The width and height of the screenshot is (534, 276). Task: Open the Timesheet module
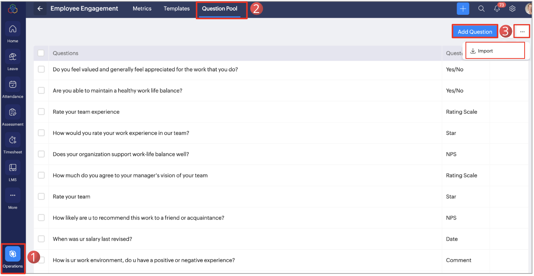coord(13,141)
